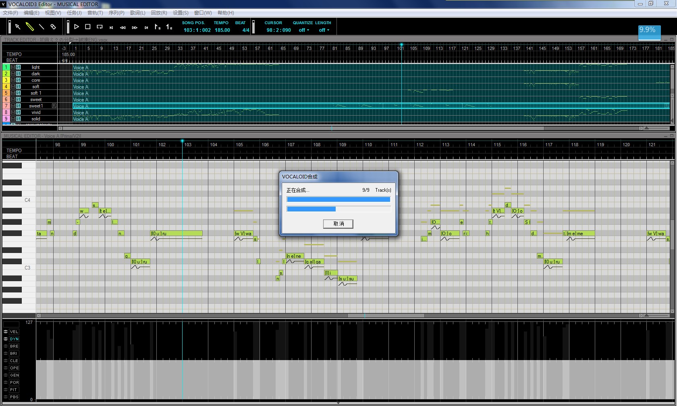Mute the light track
The image size is (677, 406).
[13, 67]
